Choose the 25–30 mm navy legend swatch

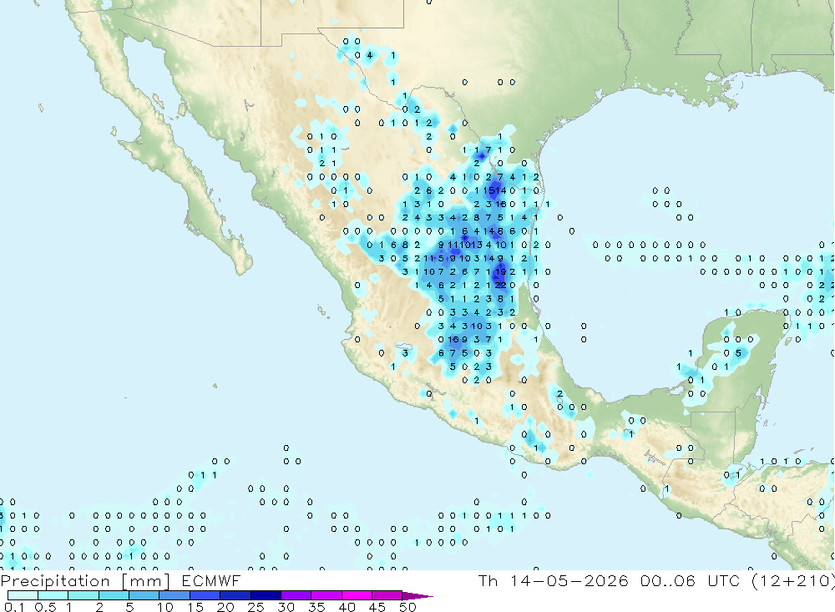pos(266,595)
